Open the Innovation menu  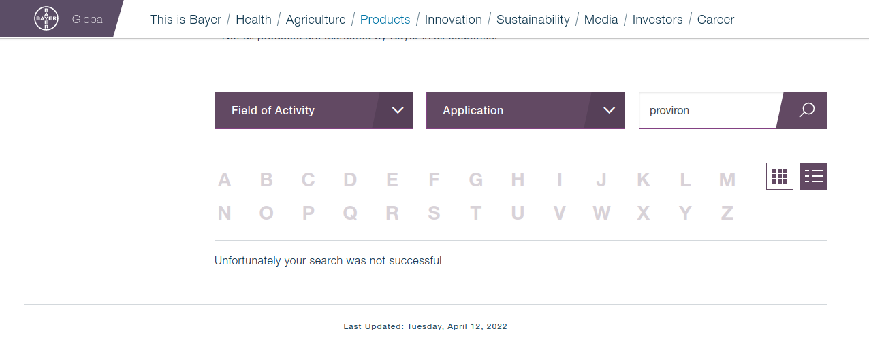pyautogui.click(x=453, y=20)
